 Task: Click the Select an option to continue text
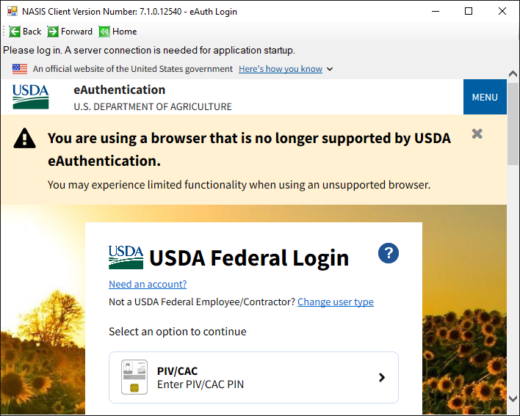point(178,332)
